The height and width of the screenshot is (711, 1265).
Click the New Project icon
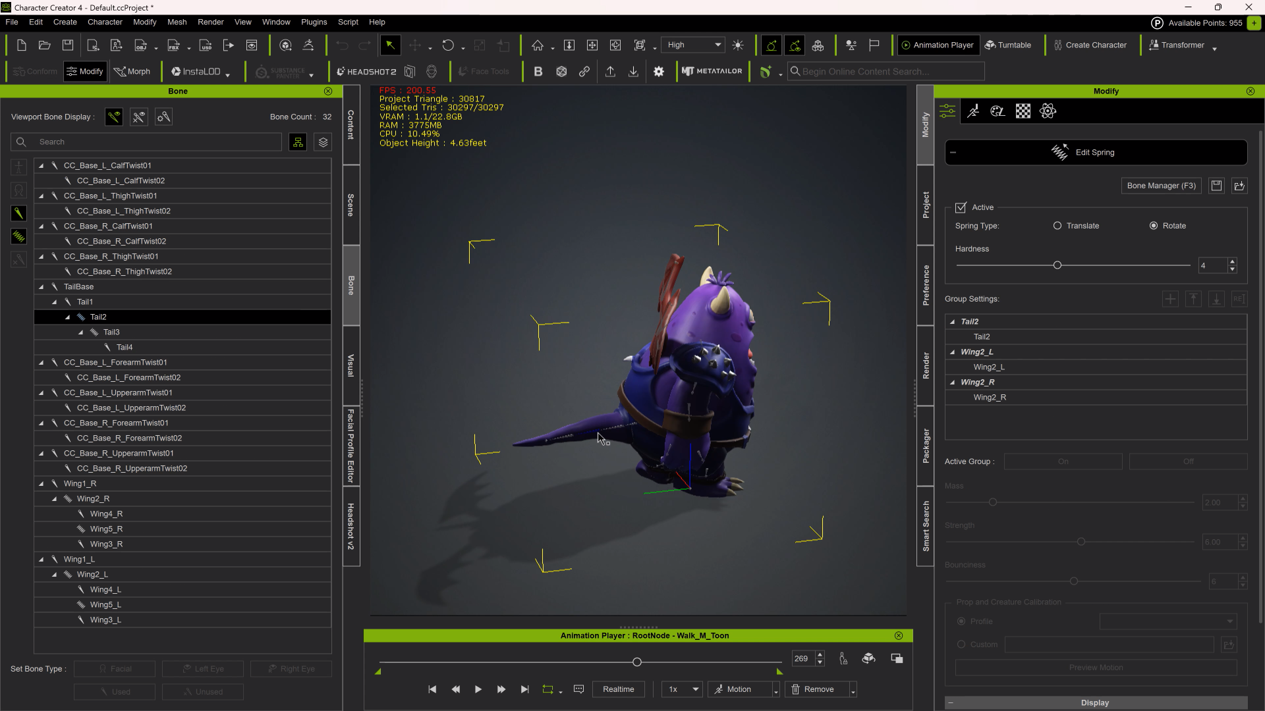click(21, 45)
